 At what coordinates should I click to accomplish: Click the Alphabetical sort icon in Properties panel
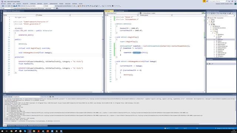(210, 64)
